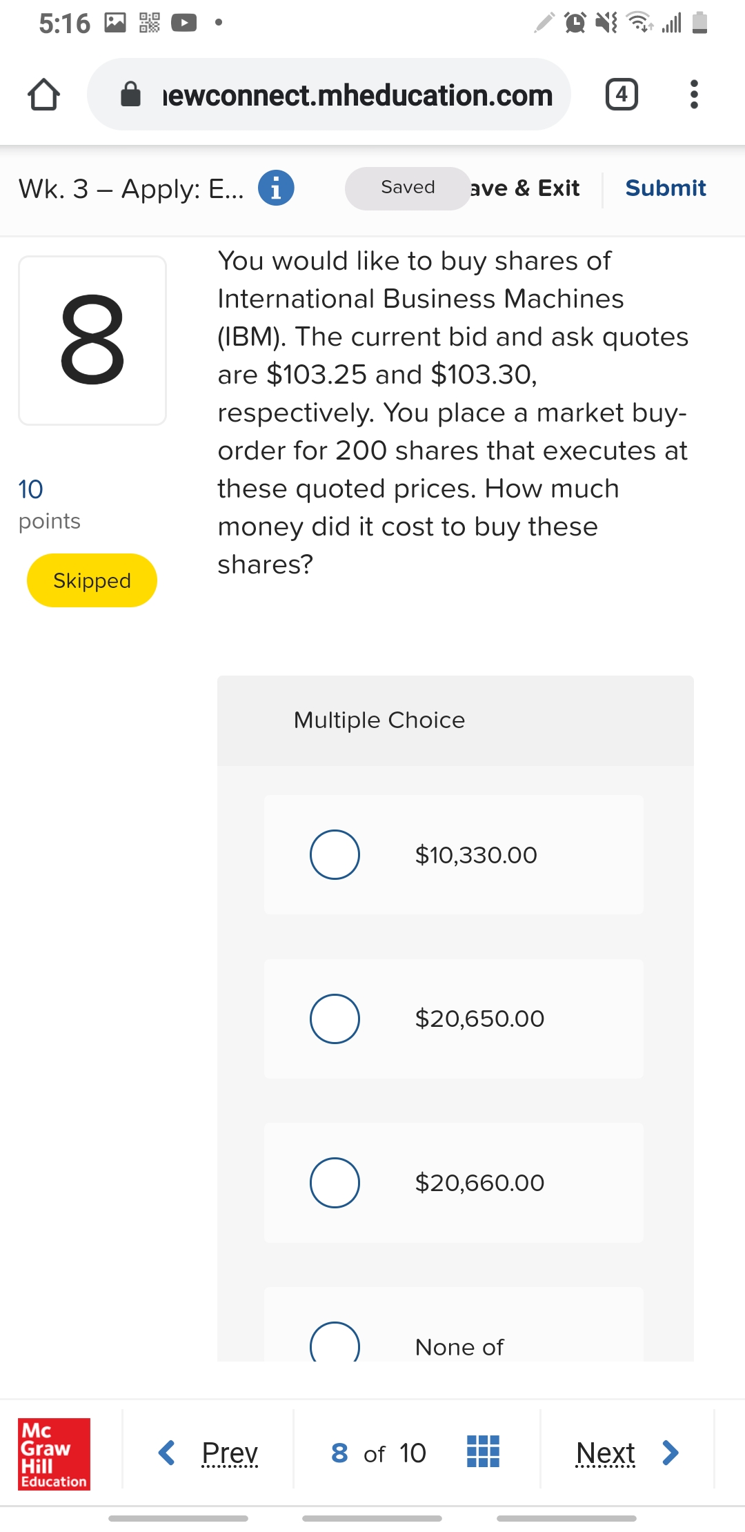Advance using the Next chevron arrow

click(670, 1453)
